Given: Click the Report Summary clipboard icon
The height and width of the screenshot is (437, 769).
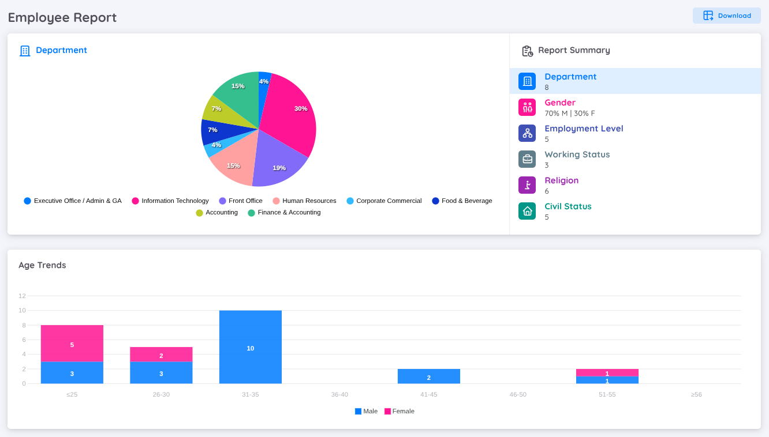Looking at the screenshot, I should 527,51.
